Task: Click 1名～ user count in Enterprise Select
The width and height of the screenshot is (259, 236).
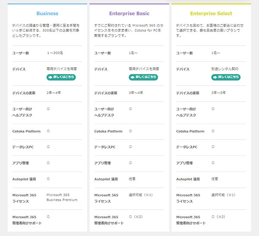Action: click(x=216, y=53)
